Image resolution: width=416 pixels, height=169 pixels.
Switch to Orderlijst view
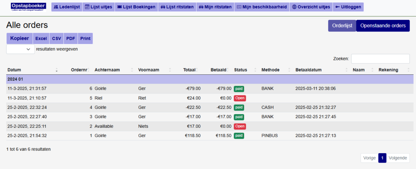tap(342, 25)
